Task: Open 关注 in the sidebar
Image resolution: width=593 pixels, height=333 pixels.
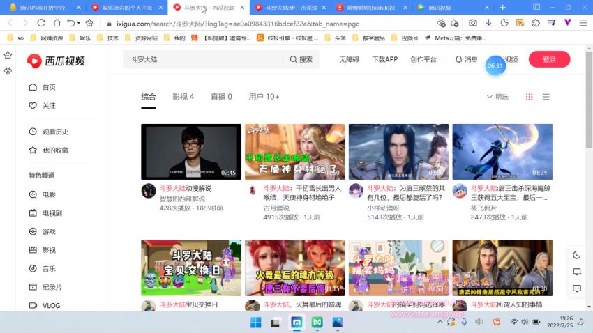Action: [x=43, y=106]
